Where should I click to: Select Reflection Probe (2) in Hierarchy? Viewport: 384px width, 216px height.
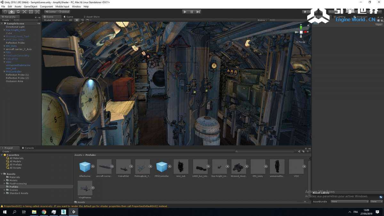pos(17,78)
